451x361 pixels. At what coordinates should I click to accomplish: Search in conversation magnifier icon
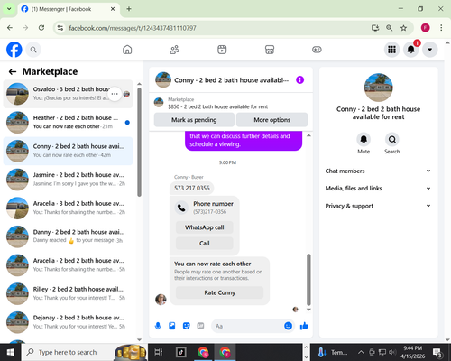pyautogui.click(x=392, y=139)
